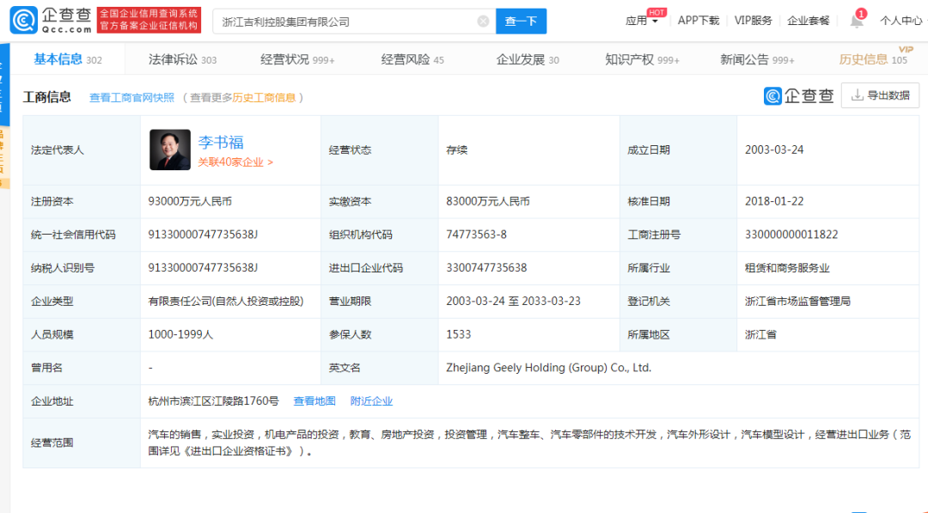Select the paid-in capital 83000万元人民币
Screen dimensions: 928x513
click(x=488, y=202)
